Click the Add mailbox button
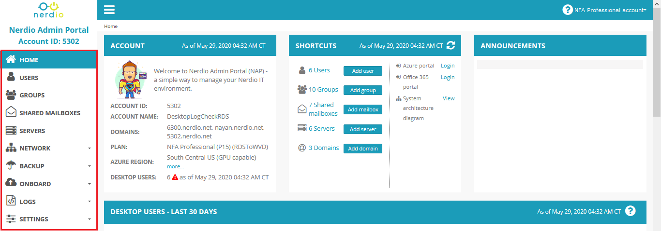 click(363, 109)
